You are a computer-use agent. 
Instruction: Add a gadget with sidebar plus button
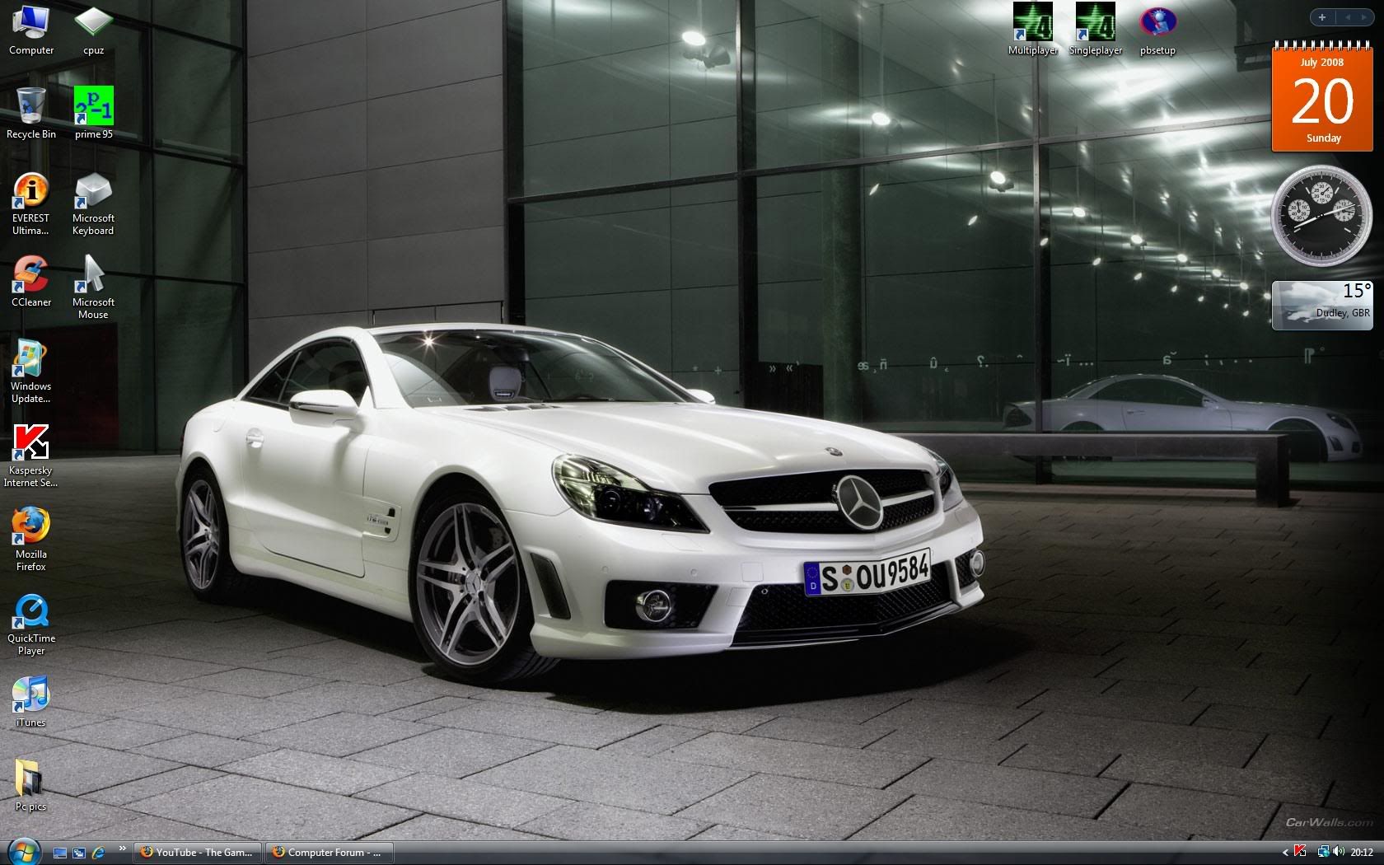pyautogui.click(x=1321, y=17)
